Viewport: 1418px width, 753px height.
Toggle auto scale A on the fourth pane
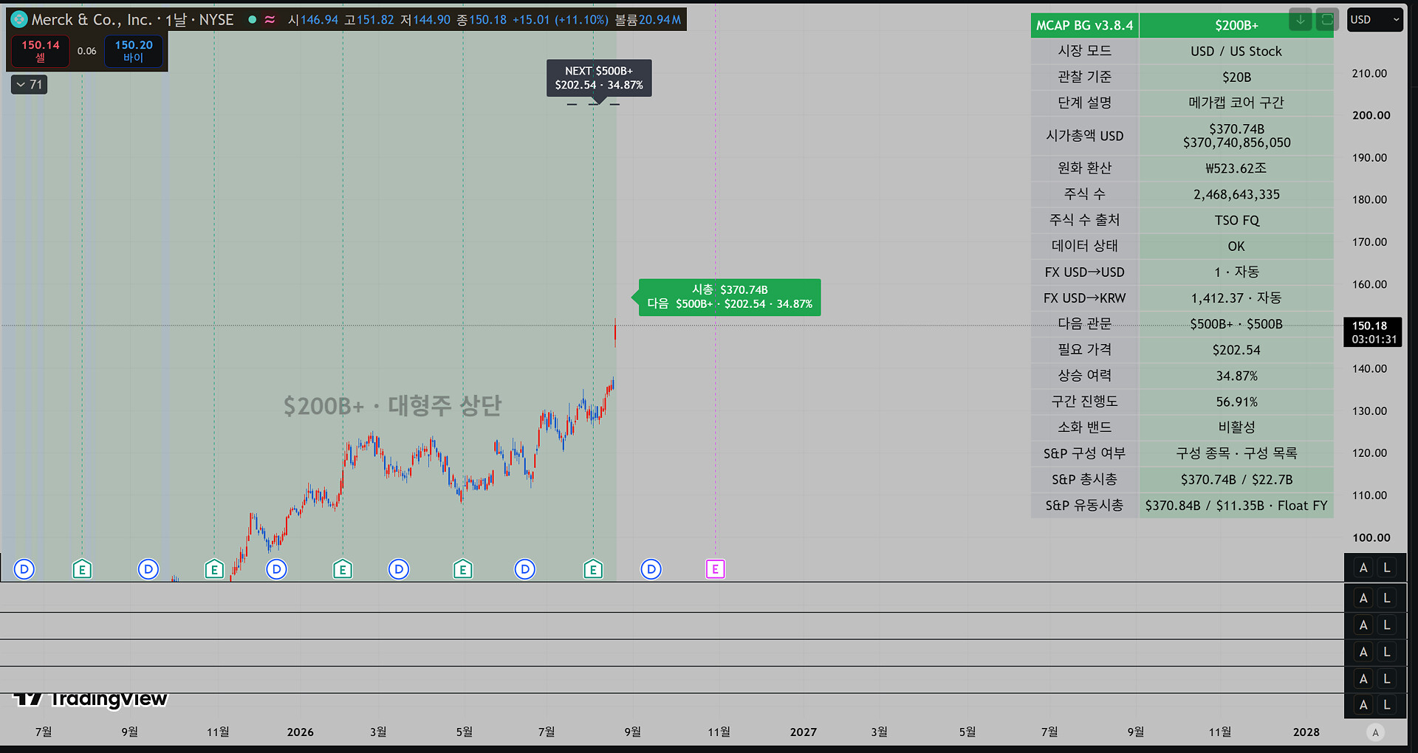[1363, 652]
